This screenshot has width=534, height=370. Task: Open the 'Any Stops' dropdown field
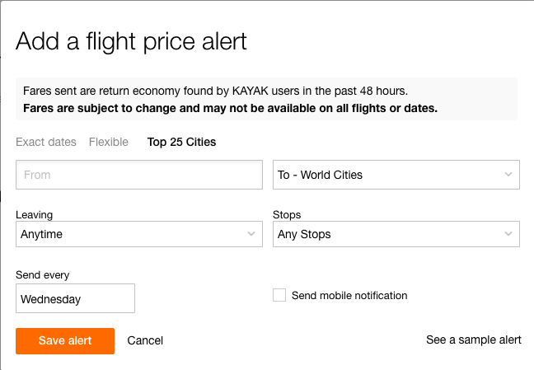tap(387, 234)
